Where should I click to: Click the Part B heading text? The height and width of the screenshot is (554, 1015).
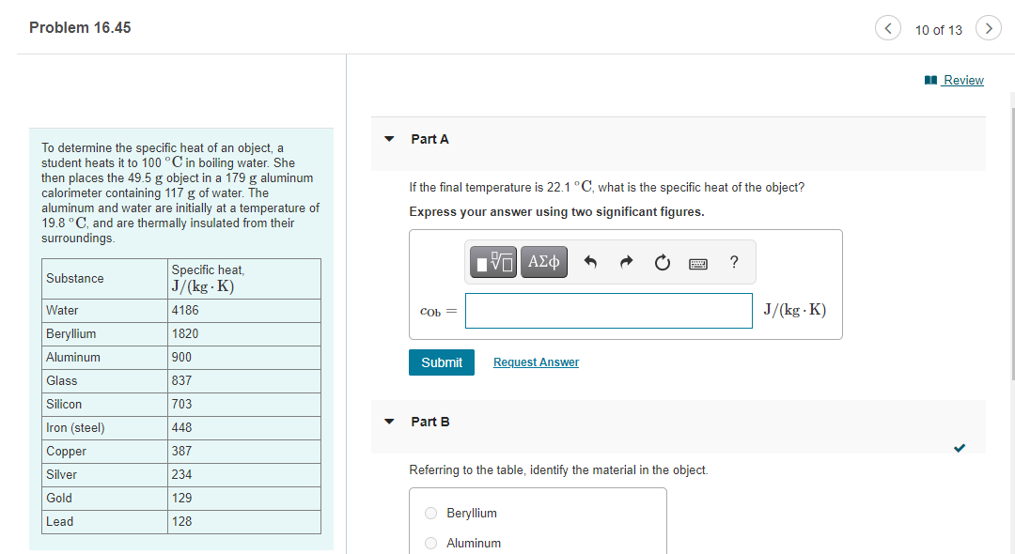click(x=429, y=422)
